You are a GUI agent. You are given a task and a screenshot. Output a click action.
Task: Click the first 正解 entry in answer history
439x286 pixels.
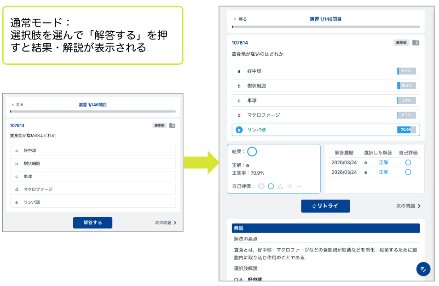coord(383,162)
